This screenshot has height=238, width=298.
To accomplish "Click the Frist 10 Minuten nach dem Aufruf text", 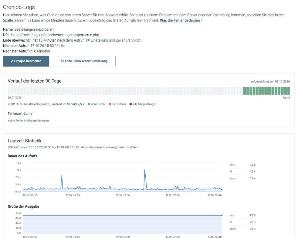I will (x=57, y=40).
